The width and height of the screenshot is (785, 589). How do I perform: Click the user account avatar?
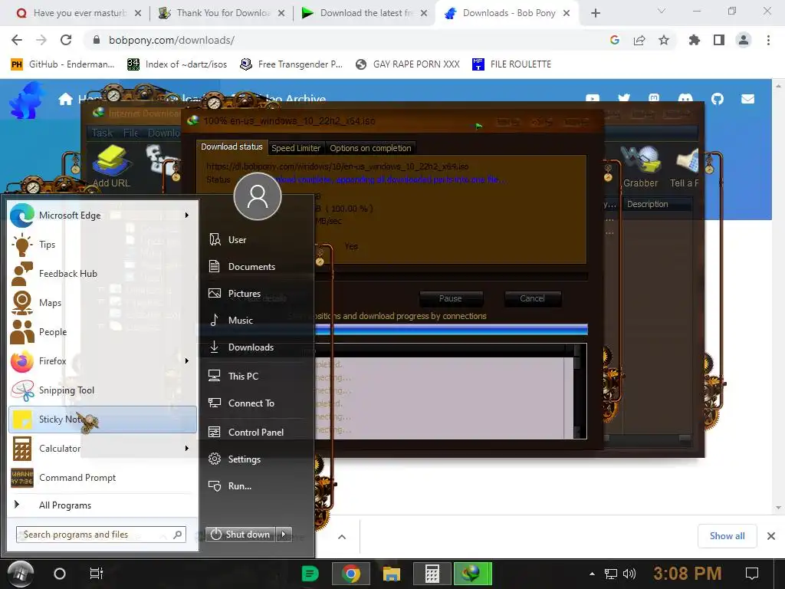(258, 197)
